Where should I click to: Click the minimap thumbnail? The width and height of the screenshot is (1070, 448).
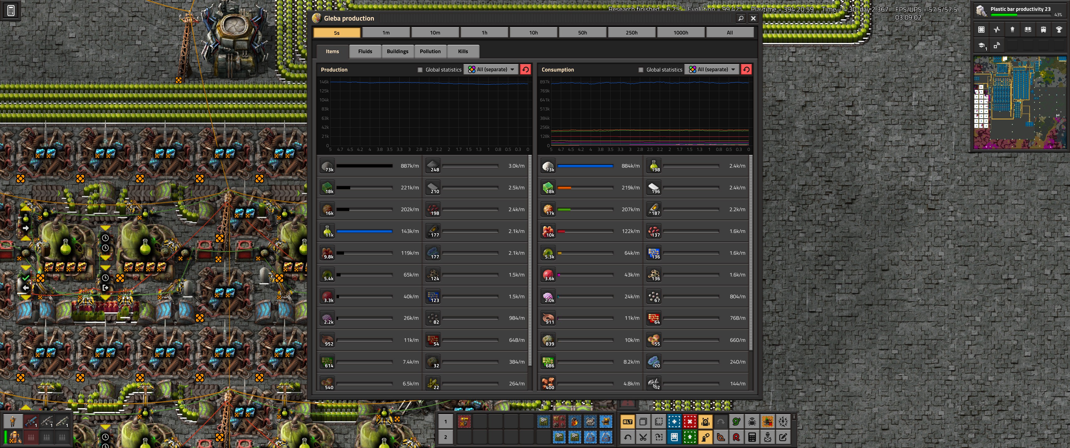[x=1020, y=103]
